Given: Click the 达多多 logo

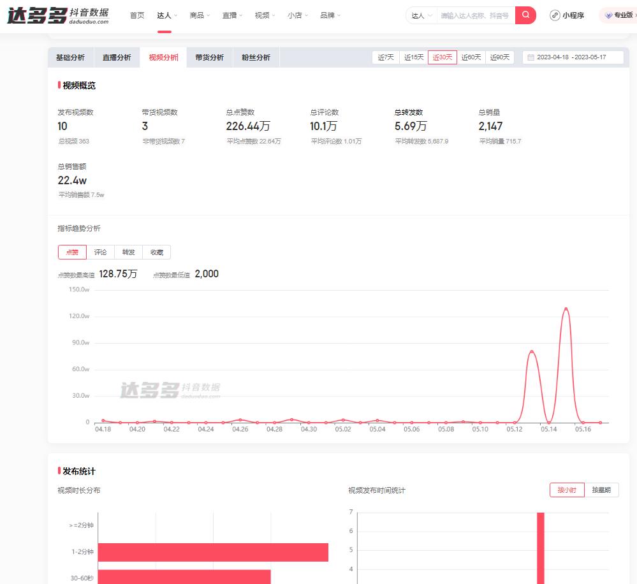Looking at the screenshot, I should [58, 15].
